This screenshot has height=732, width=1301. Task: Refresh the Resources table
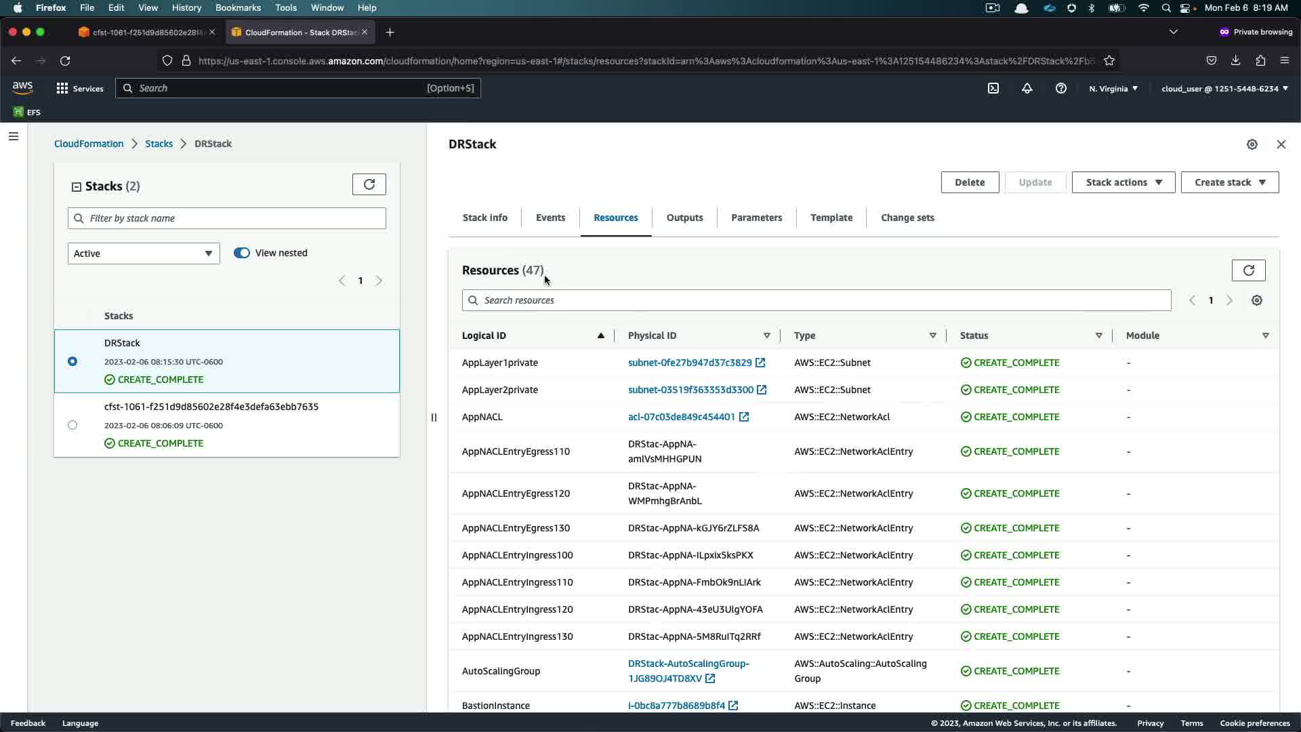pyautogui.click(x=1248, y=270)
